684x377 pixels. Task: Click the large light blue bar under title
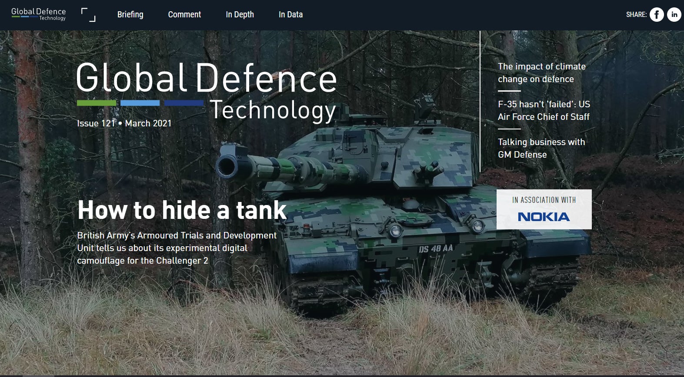tap(140, 103)
